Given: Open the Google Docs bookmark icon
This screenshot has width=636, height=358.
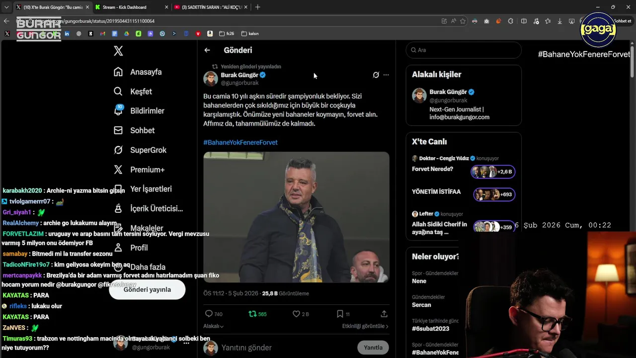Looking at the screenshot, I should tap(114, 34).
